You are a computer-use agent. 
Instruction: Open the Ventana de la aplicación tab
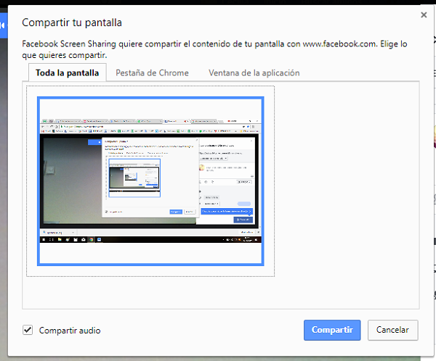click(254, 72)
